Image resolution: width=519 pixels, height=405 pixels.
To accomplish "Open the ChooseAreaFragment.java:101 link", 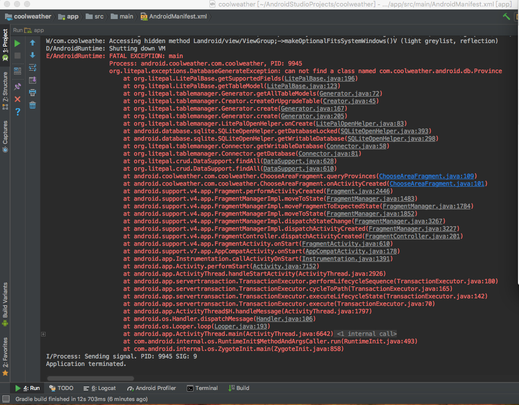I will pos(437,184).
